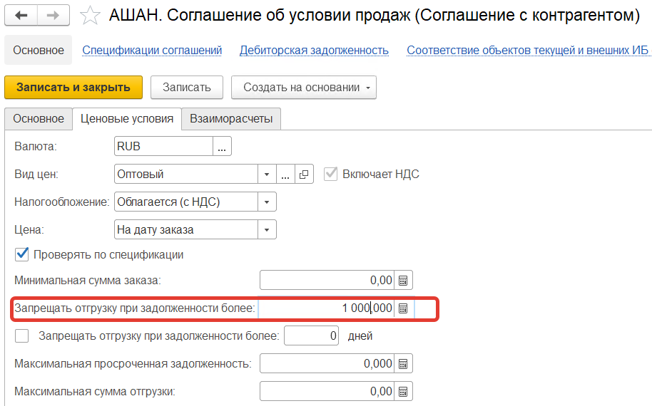Open calculator for Максимальная просроченная задолженность
The height and width of the screenshot is (406, 652).
click(x=403, y=364)
